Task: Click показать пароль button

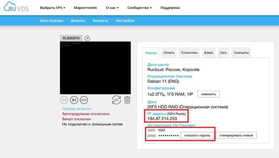Action: [197, 135]
